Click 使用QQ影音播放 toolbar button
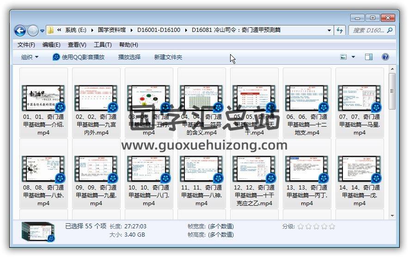This screenshot has width=409, height=257. (x=79, y=57)
